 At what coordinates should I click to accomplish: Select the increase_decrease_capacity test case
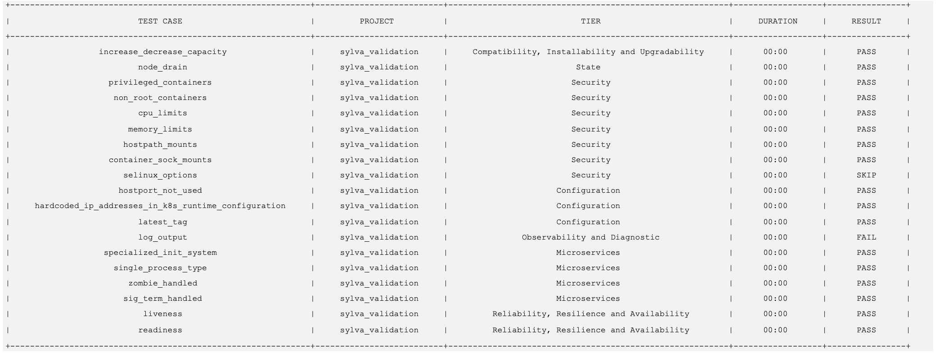point(163,52)
